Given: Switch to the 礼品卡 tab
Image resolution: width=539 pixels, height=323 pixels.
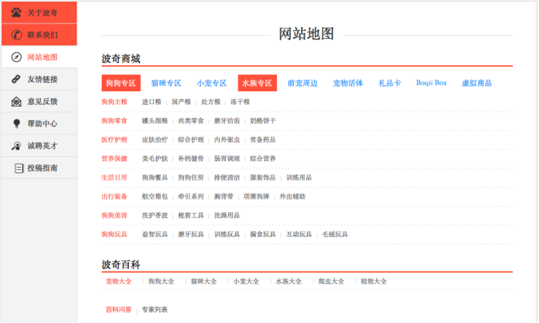Looking at the screenshot, I should coord(389,83).
